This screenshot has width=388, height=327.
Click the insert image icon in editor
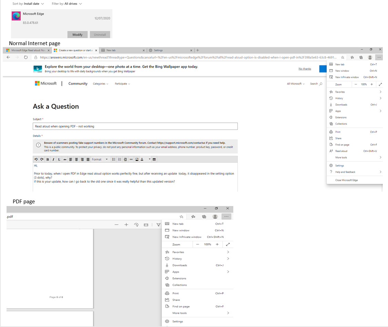[x=137, y=159]
